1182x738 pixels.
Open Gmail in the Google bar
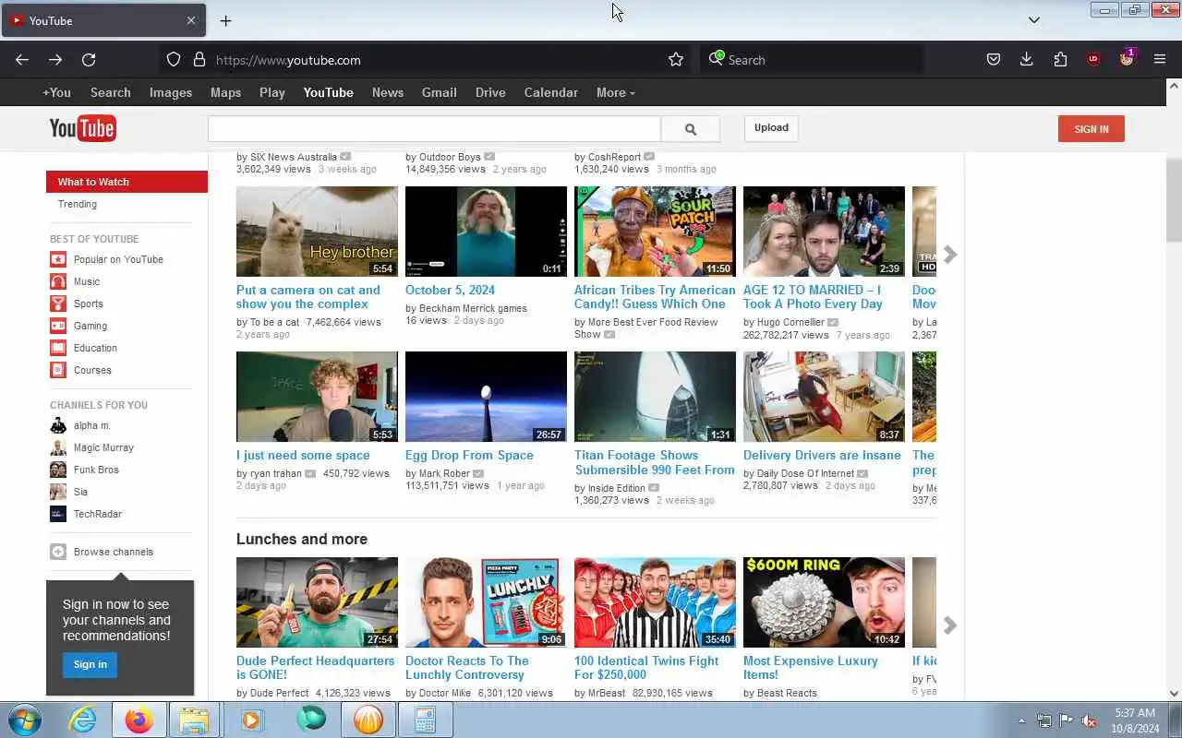pos(440,92)
